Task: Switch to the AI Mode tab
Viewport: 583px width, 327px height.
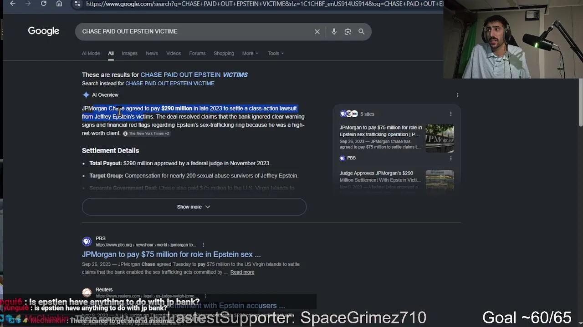Action: point(91,53)
